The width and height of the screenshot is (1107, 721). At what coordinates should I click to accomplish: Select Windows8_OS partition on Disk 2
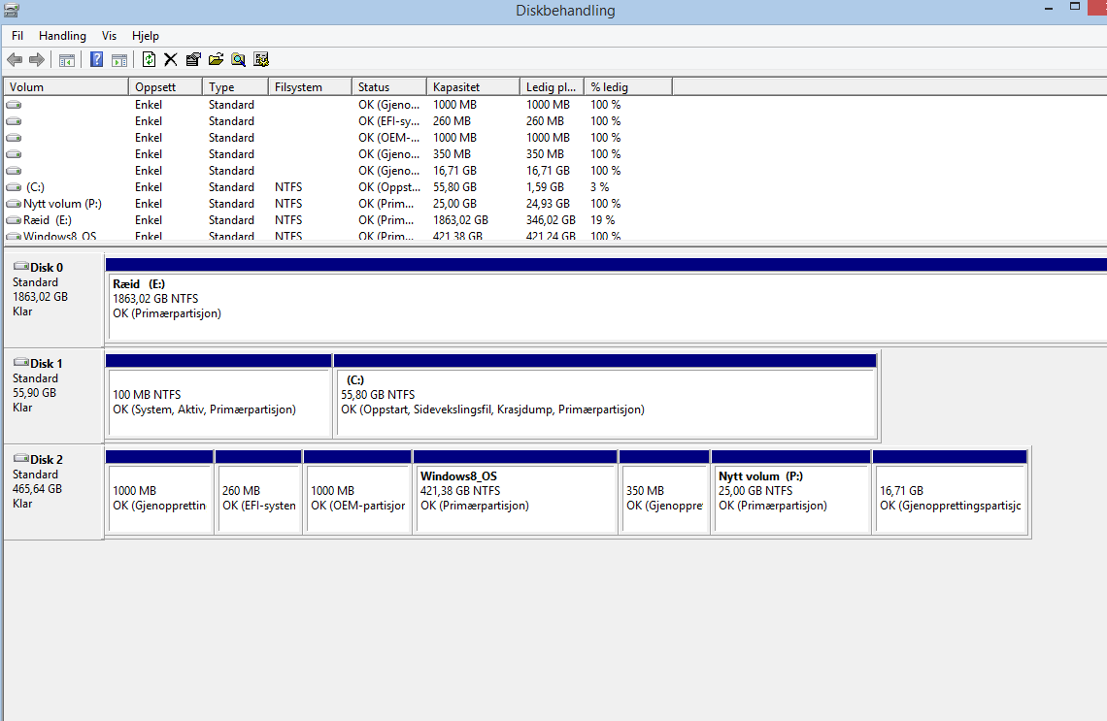click(515, 497)
